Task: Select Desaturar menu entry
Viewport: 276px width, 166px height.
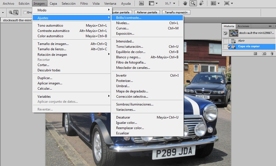Action: [x=147, y=117]
